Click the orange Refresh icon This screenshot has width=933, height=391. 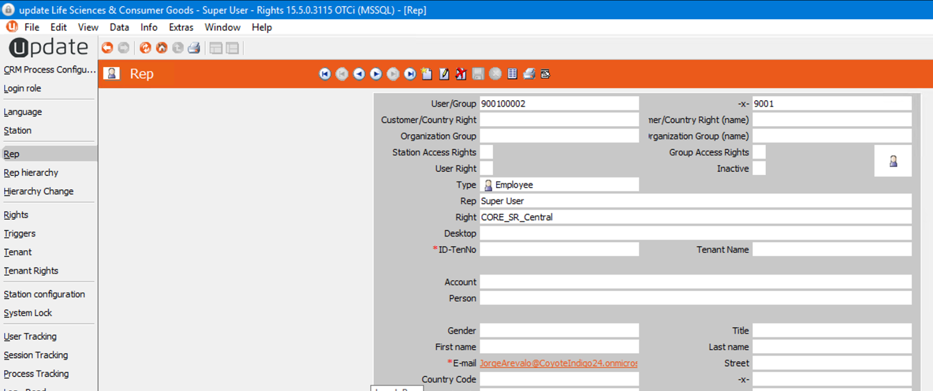[x=145, y=48]
